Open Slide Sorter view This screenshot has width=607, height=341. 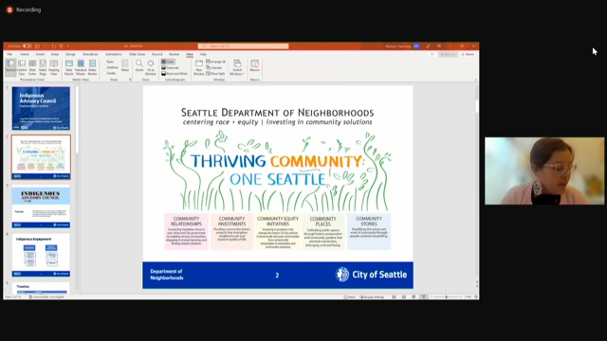[32, 67]
